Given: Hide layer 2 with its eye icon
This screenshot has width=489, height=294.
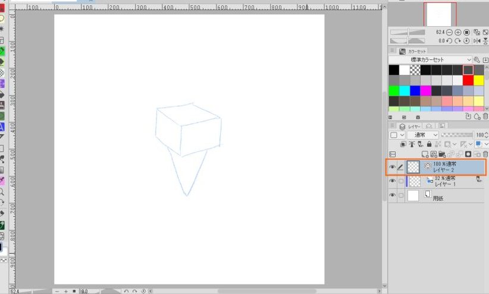Looking at the screenshot, I should pos(392,167).
